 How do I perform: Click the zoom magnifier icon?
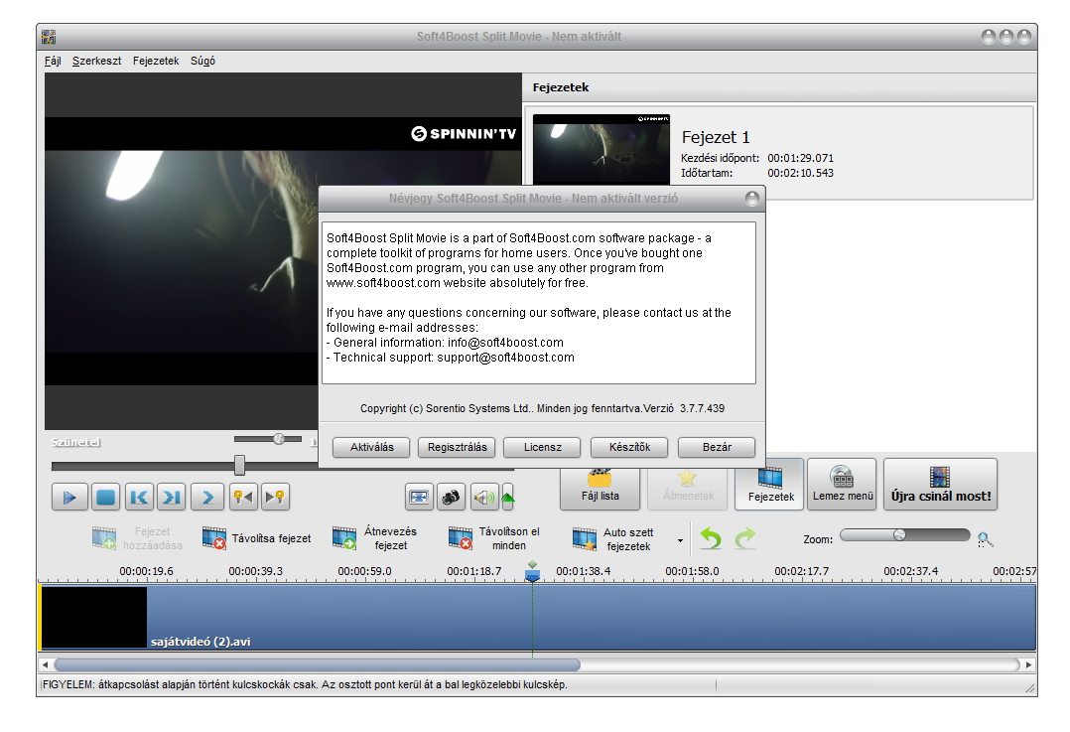985,540
